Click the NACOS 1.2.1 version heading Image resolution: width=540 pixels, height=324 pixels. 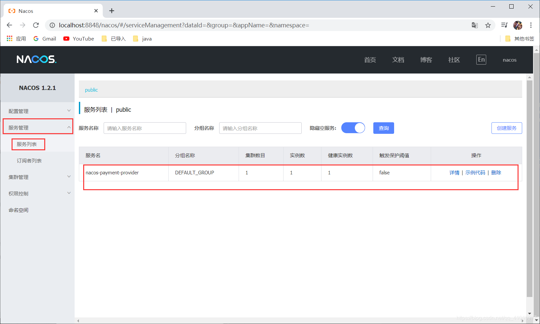click(x=37, y=88)
